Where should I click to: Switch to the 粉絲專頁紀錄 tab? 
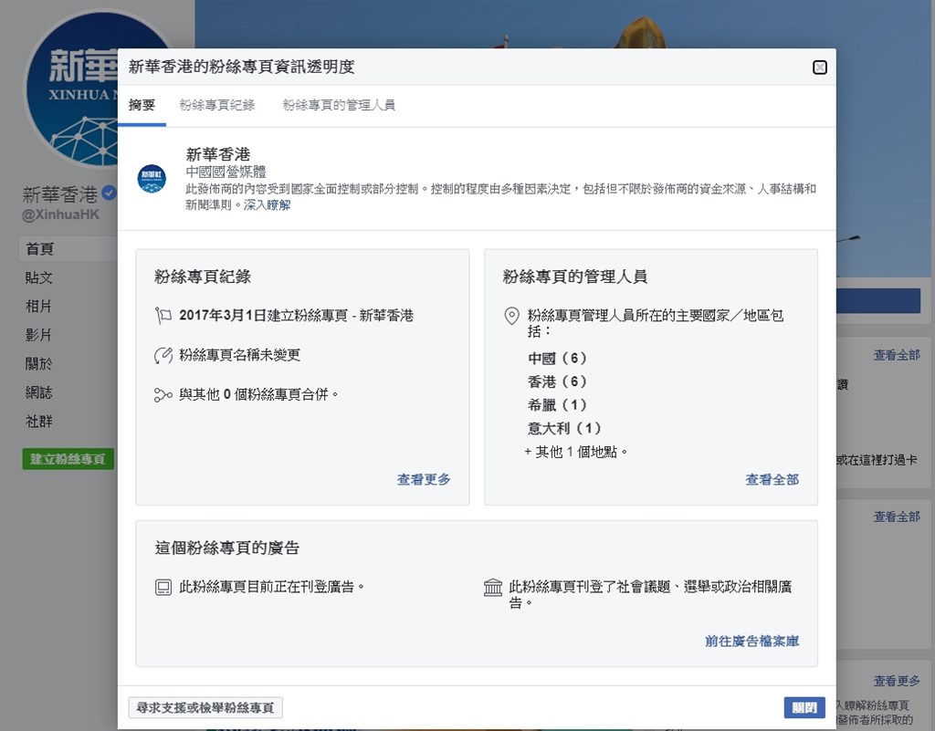[x=217, y=105]
